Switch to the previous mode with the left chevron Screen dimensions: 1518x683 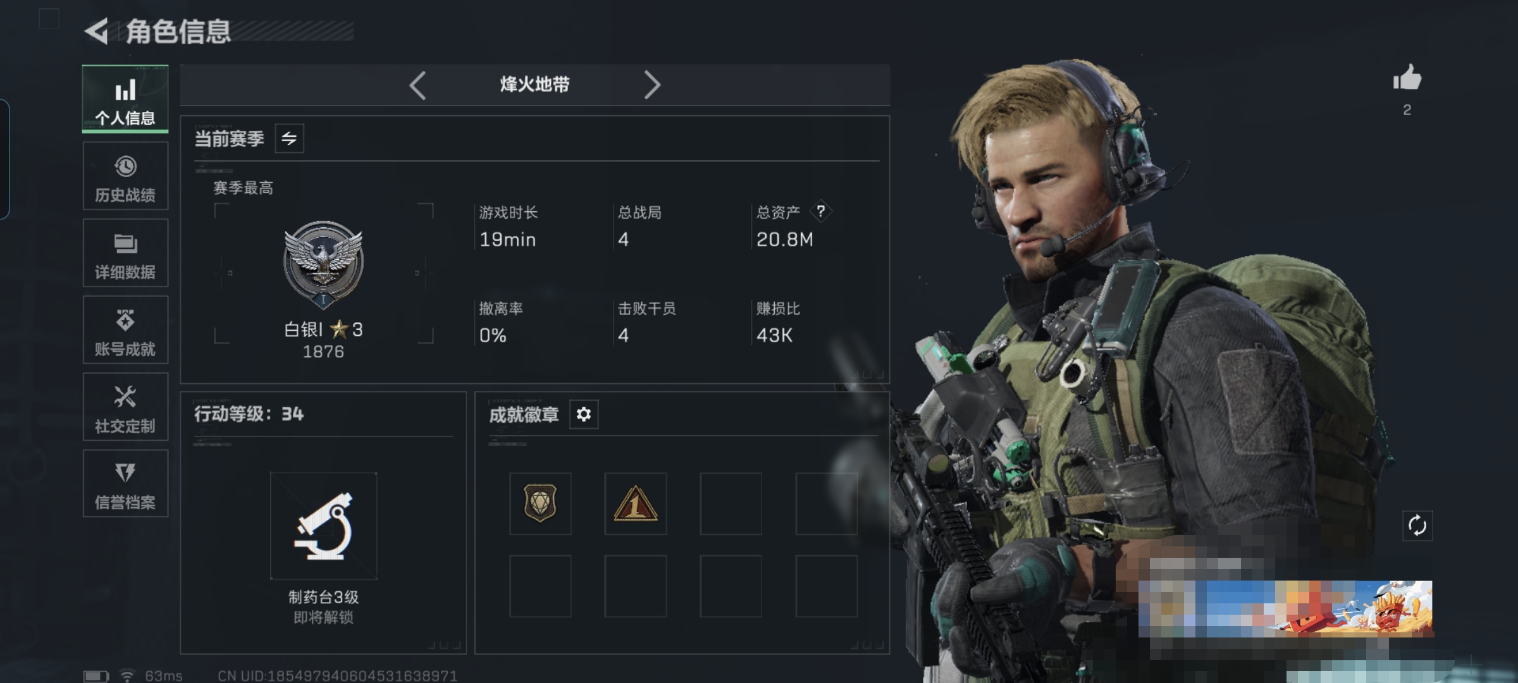[x=418, y=85]
